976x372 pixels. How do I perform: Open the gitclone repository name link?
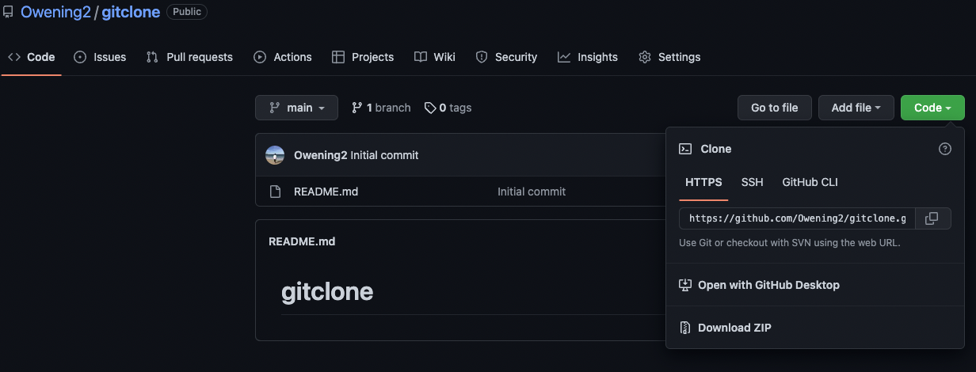pos(131,12)
